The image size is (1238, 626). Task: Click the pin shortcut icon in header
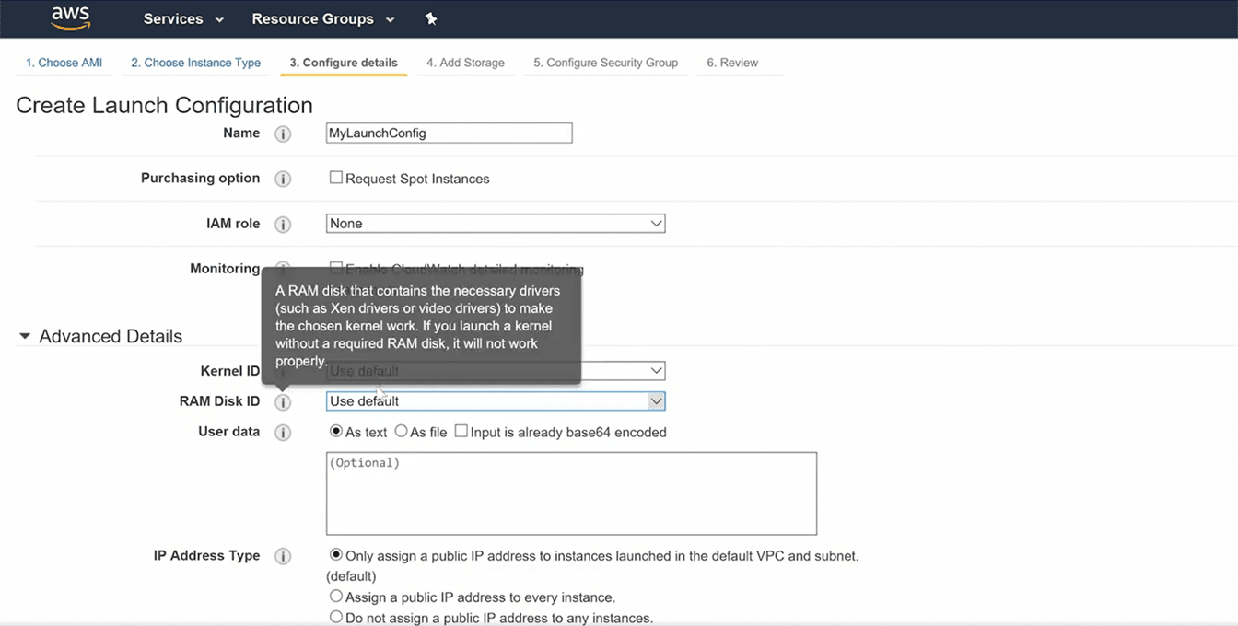point(431,19)
